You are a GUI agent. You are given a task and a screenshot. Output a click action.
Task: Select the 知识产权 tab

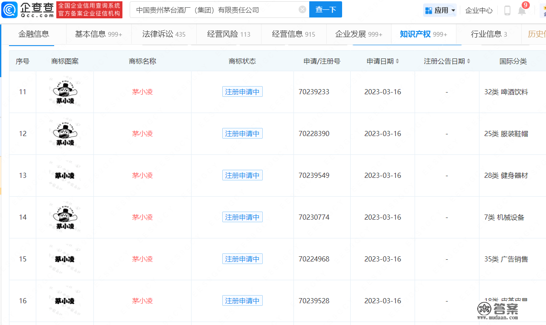(x=424, y=34)
